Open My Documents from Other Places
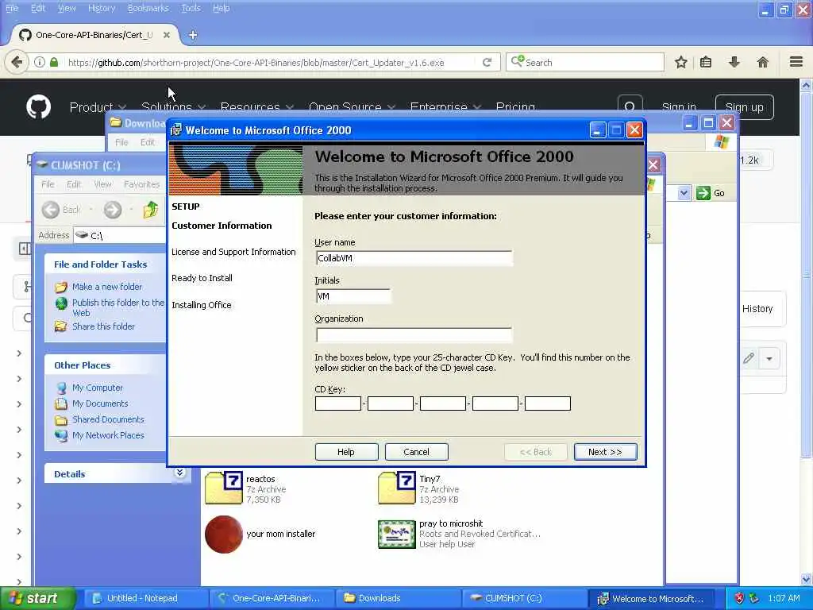The width and height of the screenshot is (813, 610). [100, 403]
